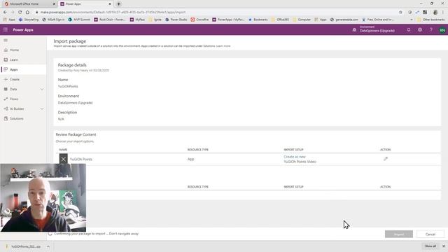Click the Create as new link
This screenshot has width=448, height=252.
295,157
